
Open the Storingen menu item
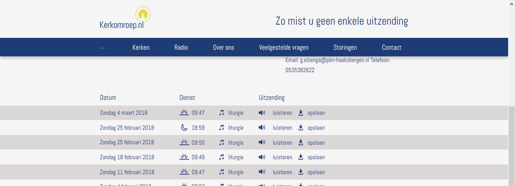pyautogui.click(x=345, y=47)
